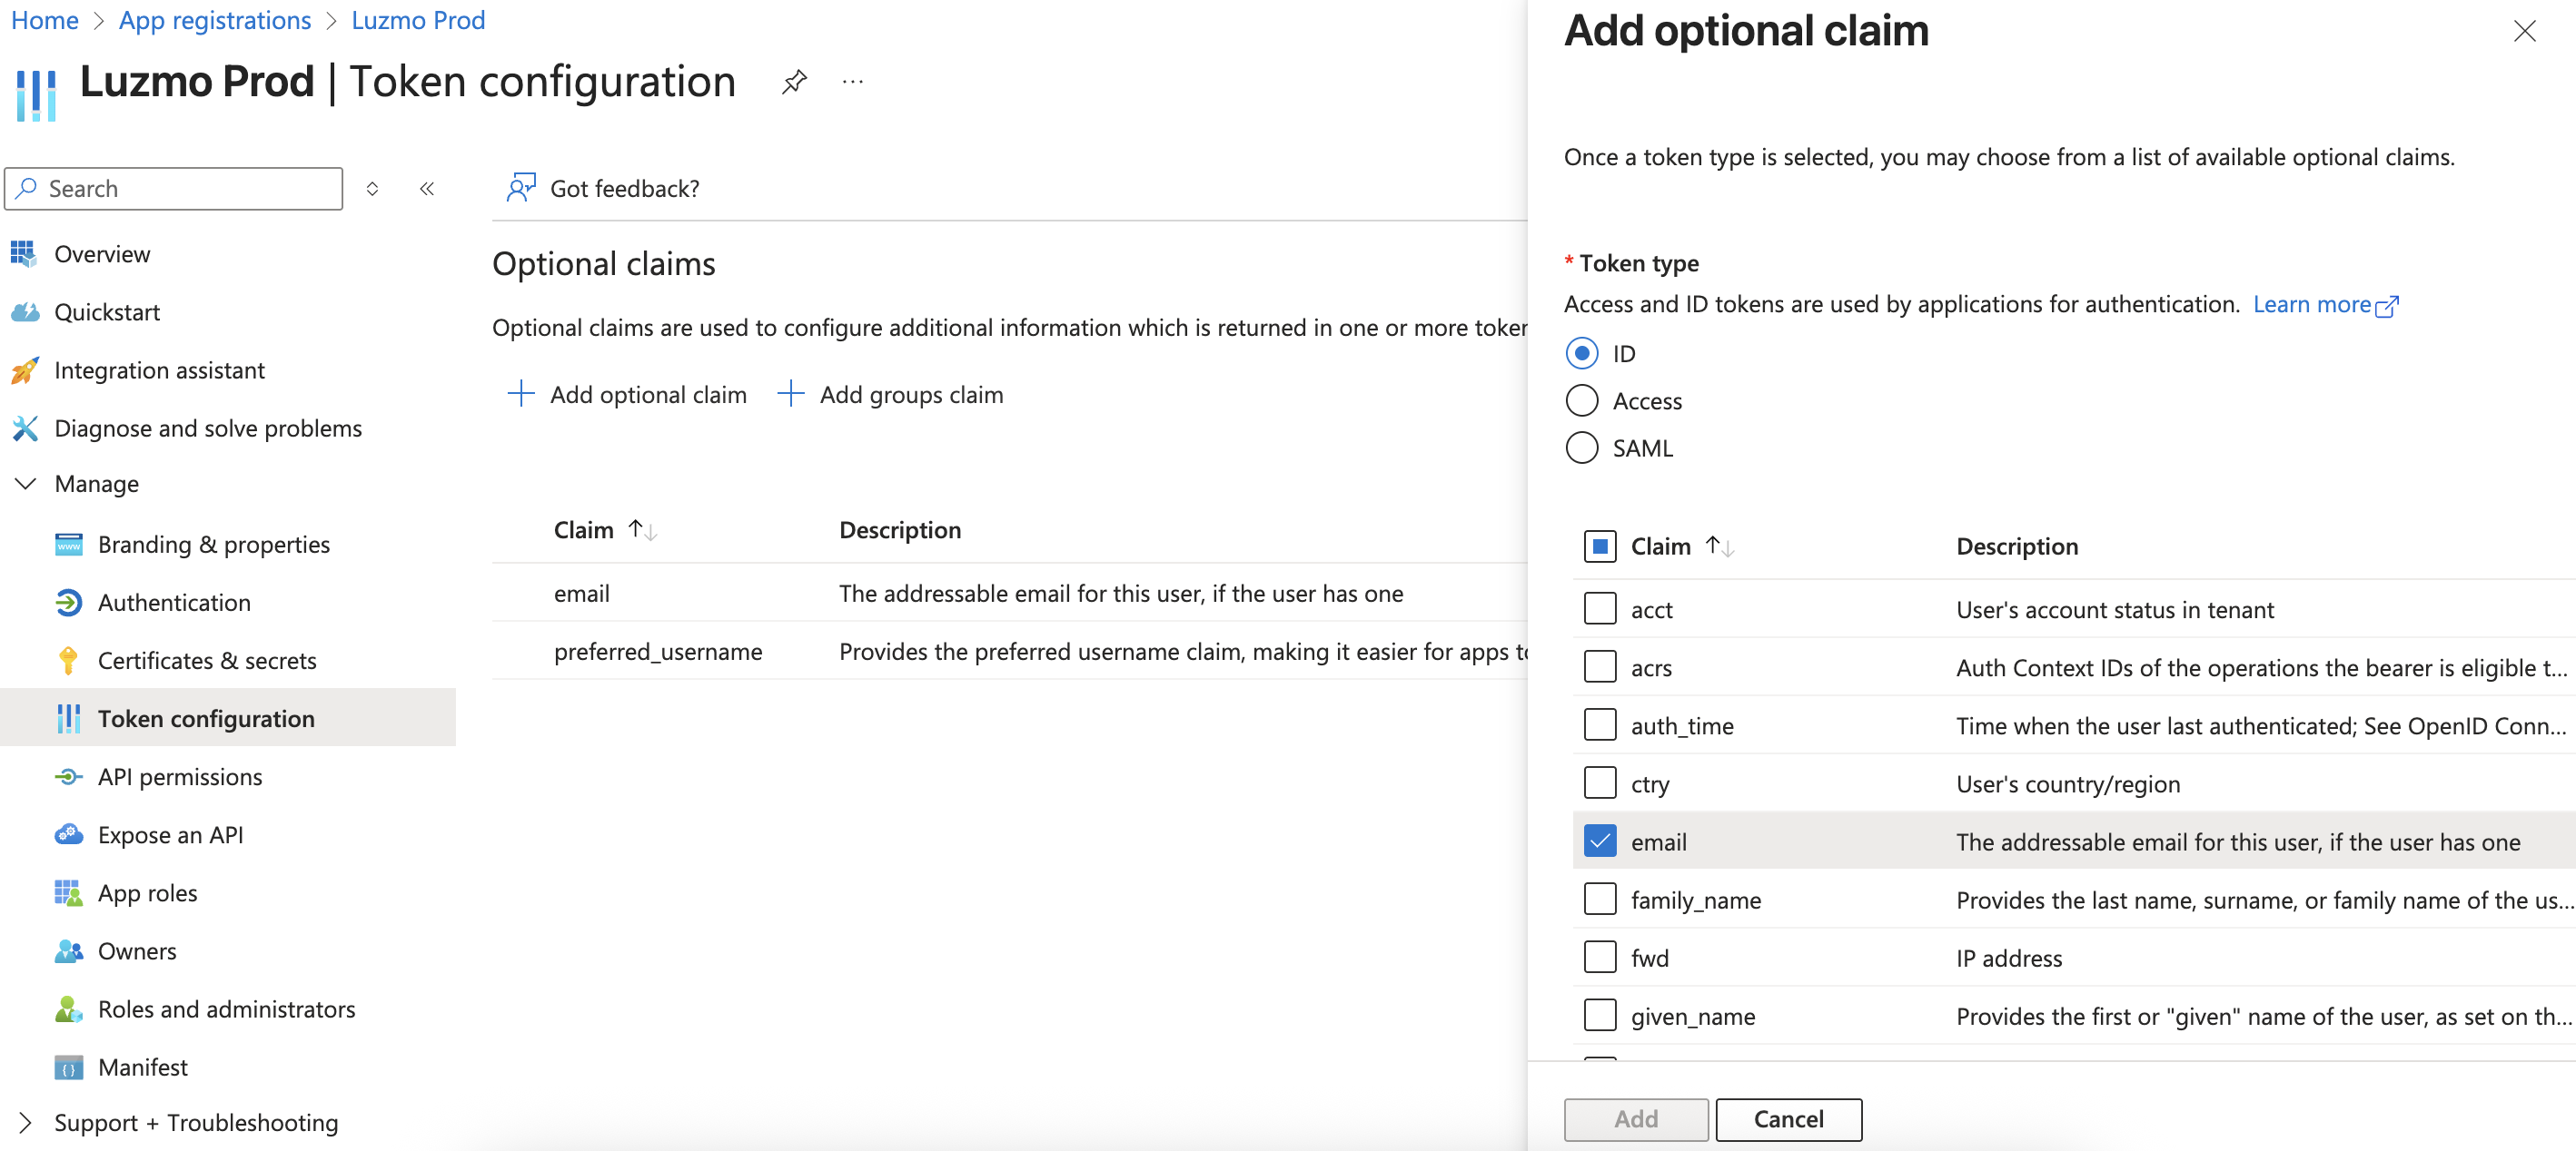This screenshot has height=1151, width=2576.
Task: Click the Expose an API cloud icon
Action: click(x=68, y=834)
